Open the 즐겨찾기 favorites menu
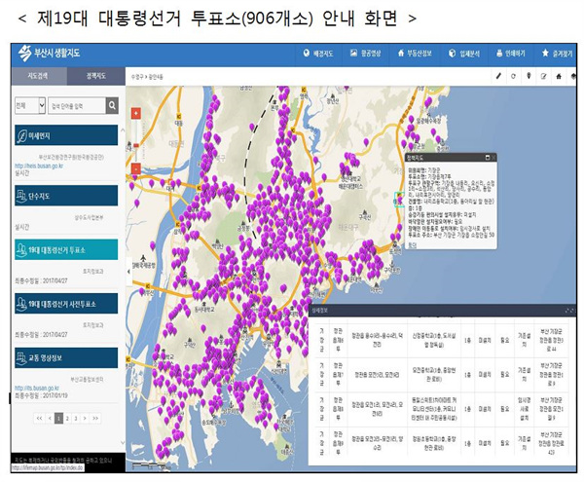The height and width of the screenshot is (482, 584). pos(557,54)
